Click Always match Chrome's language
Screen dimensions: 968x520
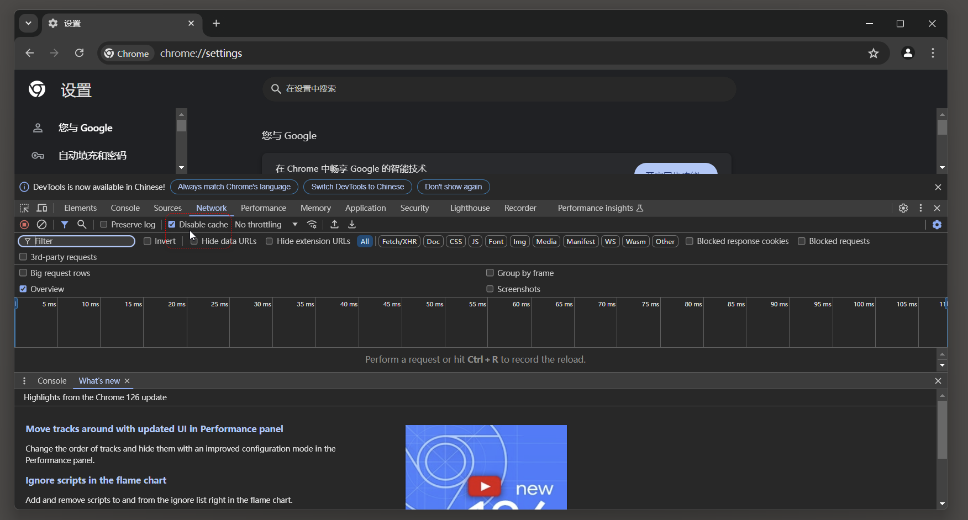234,187
